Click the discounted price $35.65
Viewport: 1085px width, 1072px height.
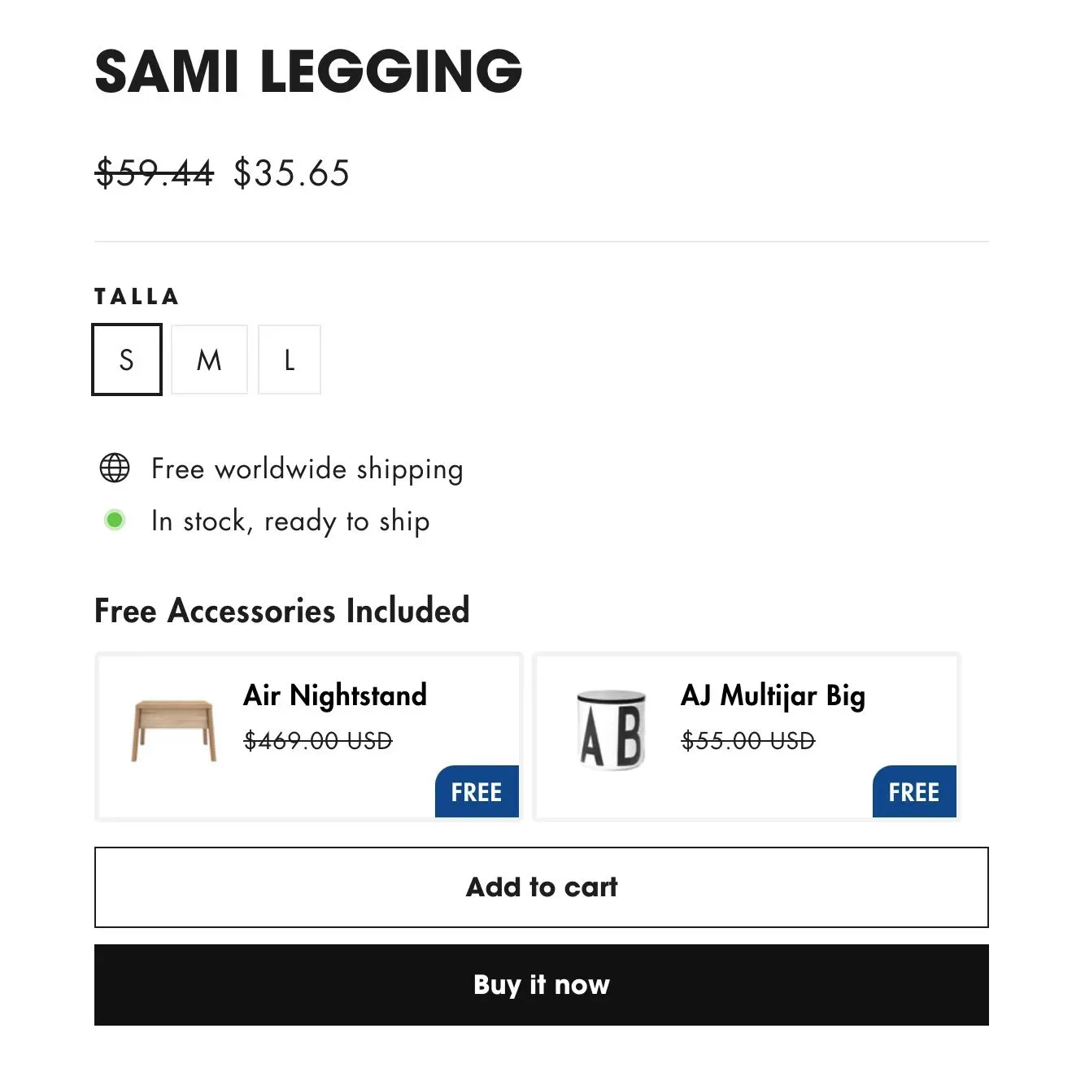point(290,173)
